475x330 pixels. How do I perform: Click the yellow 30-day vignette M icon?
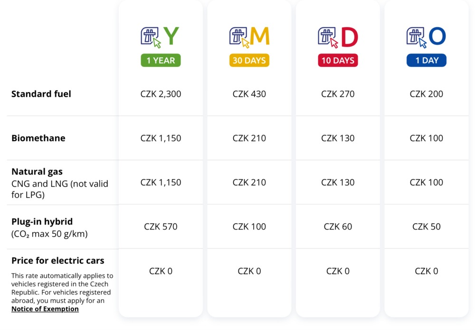tap(249, 37)
